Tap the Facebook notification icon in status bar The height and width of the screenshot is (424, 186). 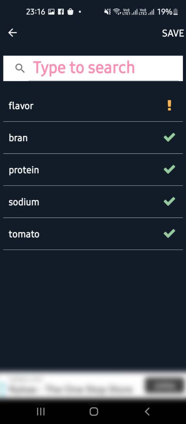pos(61,12)
